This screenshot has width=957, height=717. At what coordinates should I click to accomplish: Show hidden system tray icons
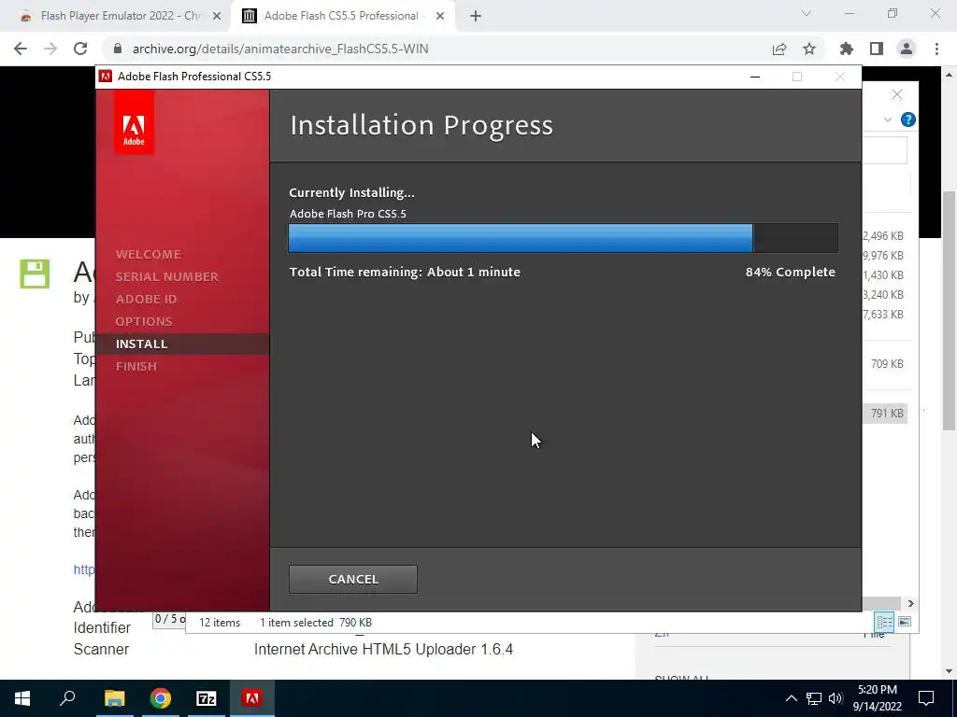coord(791,698)
